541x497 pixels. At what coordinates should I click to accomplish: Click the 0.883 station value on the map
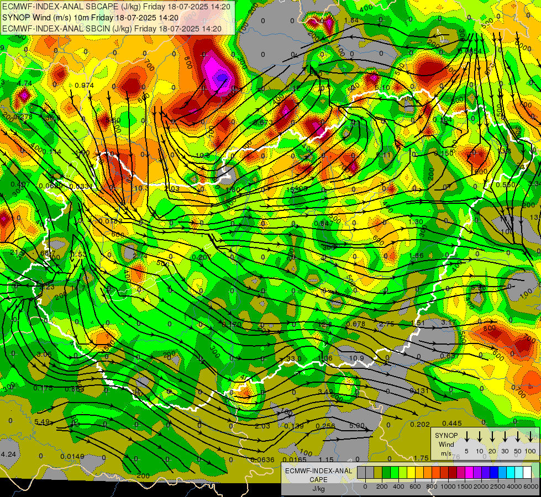(75, 389)
